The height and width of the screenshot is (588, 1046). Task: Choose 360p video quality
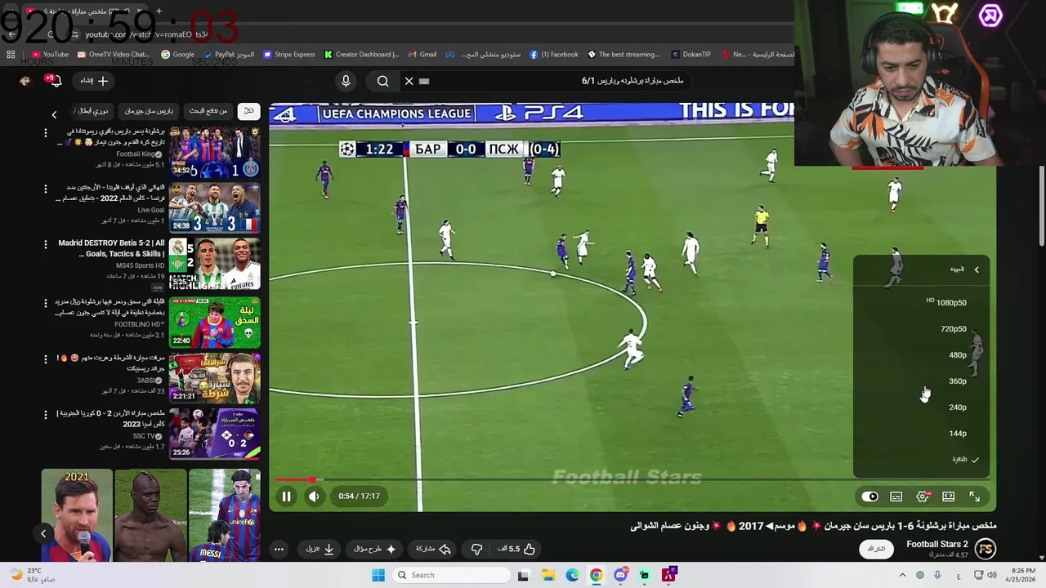(922, 381)
